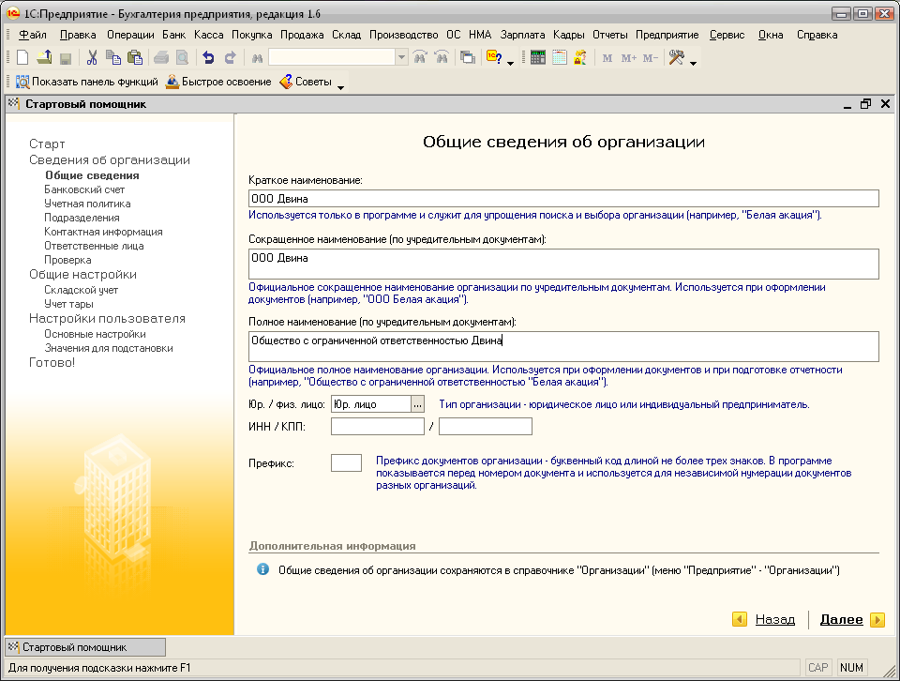This screenshot has height=681, width=900.
Task: Click the tools settings hammer icon
Action: point(677,57)
